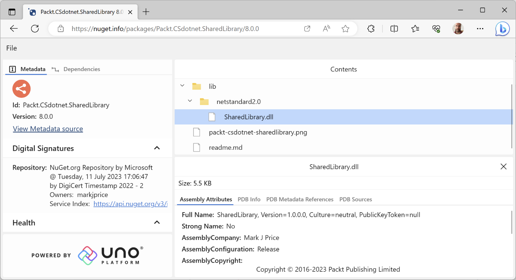Click the Contents panel heading
This screenshot has height=280, width=516.
point(344,69)
